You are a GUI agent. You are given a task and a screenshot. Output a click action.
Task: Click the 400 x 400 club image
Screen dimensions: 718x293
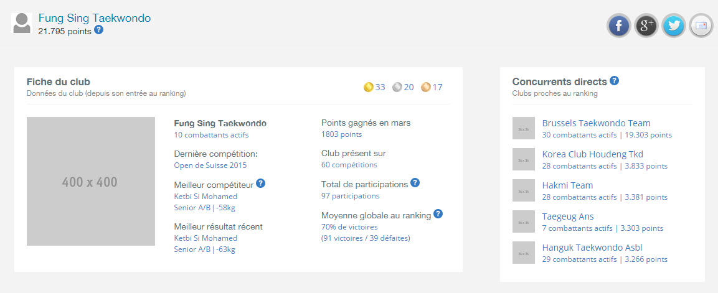point(90,181)
